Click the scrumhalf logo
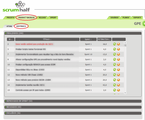The width and height of the screenshot is (145, 120). tap(16, 7)
